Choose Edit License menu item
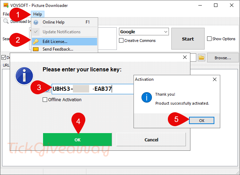The width and height of the screenshot is (240, 175). 65,42
